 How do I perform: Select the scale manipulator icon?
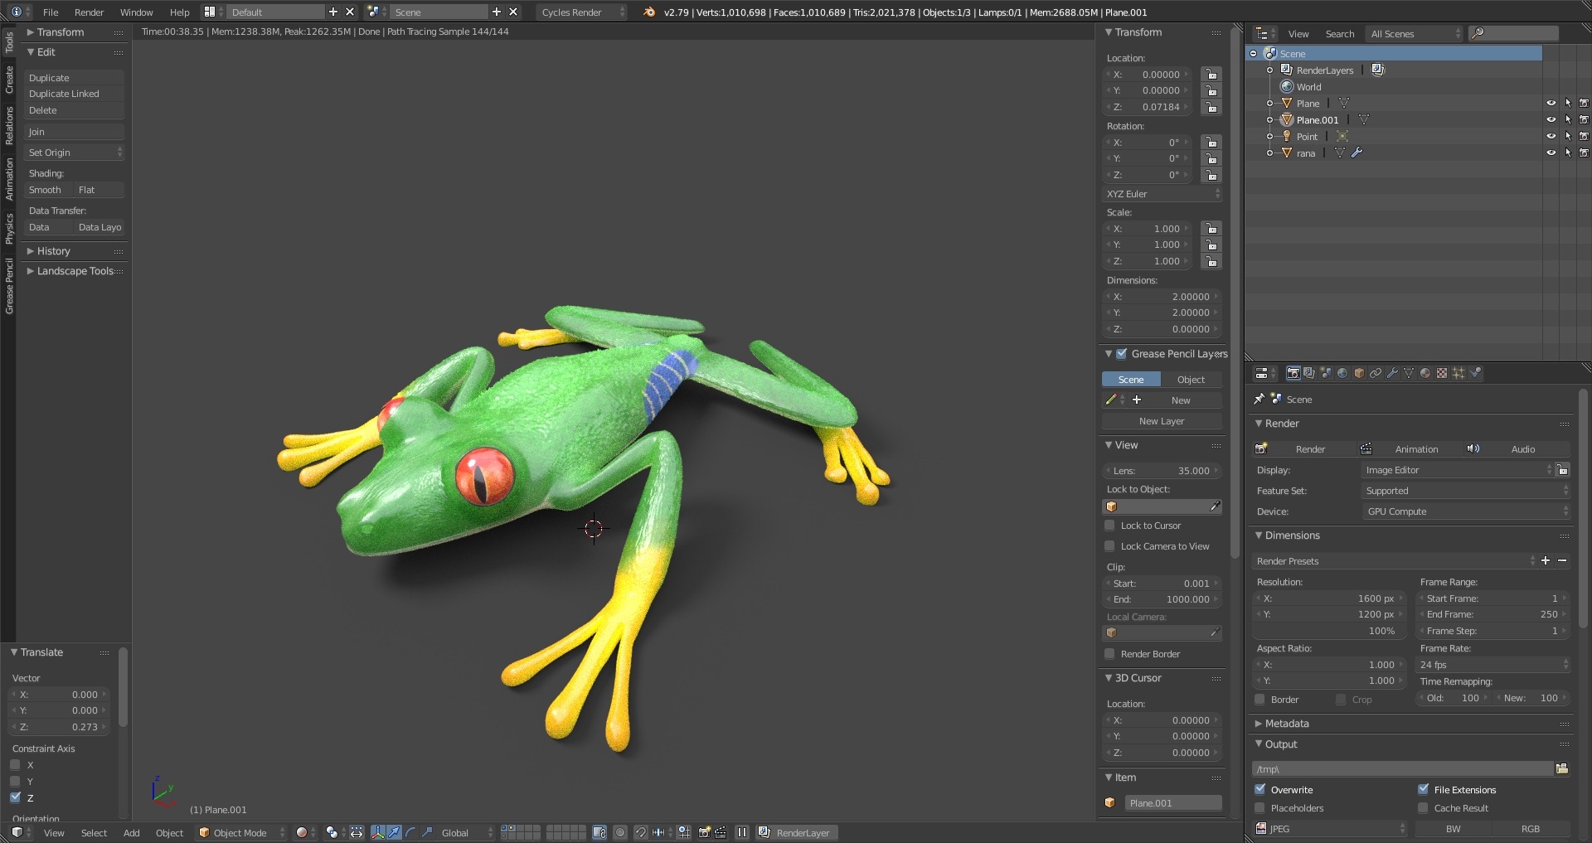[427, 832]
